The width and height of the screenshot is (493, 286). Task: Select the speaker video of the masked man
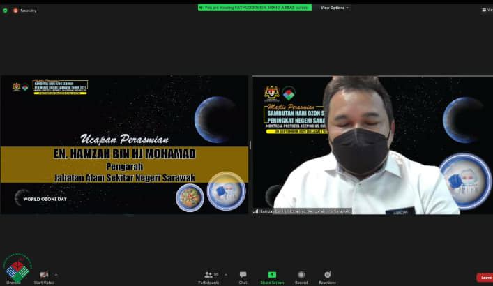tap(372, 144)
